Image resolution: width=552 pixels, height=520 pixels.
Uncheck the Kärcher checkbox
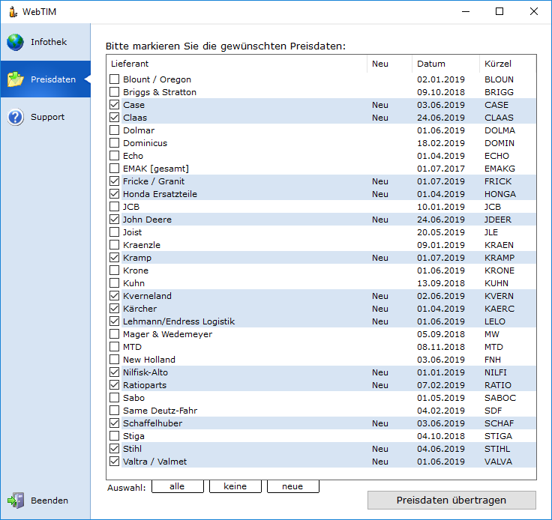click(115, 309)
